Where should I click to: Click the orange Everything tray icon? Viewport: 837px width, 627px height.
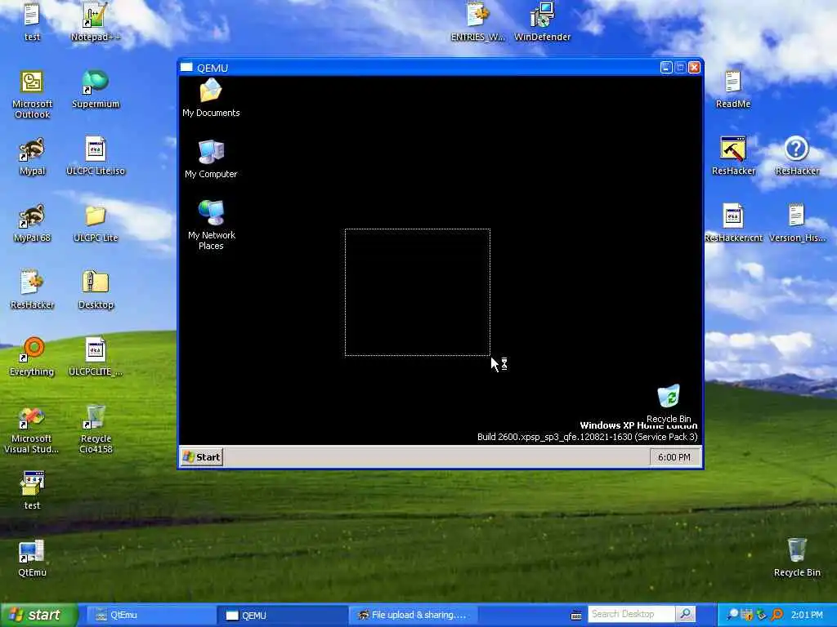click(x=777, y=615)
